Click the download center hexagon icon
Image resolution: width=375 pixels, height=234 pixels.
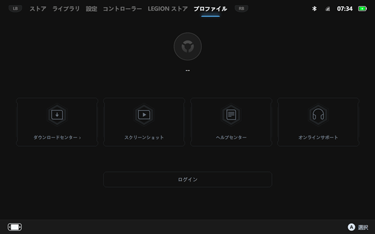[57, 115]
